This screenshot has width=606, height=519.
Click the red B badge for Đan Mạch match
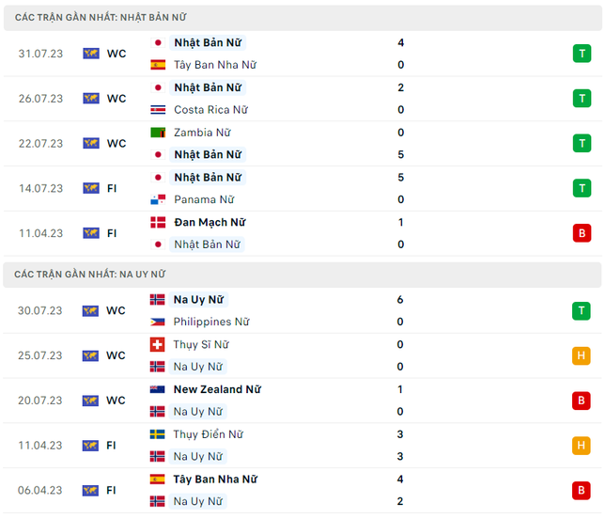tap(582, 233)
